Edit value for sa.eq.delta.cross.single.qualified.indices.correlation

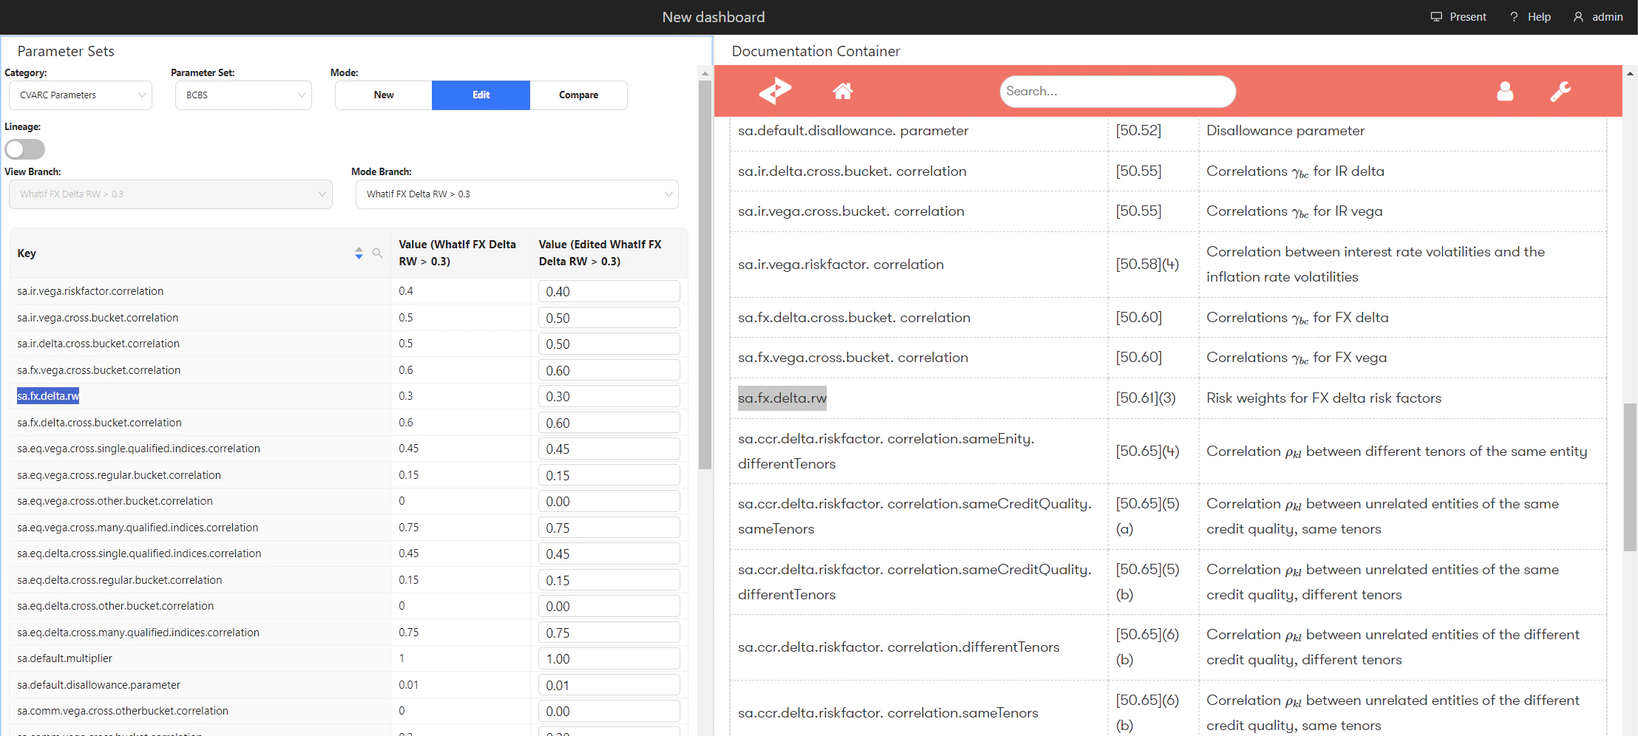coord(609,553)
